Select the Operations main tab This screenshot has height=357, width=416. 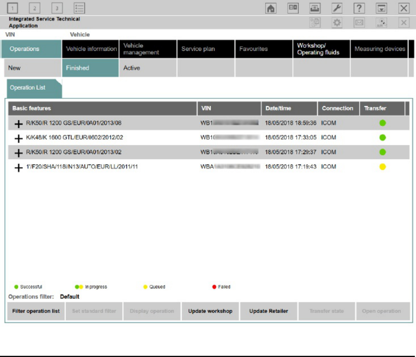point(32,49)
